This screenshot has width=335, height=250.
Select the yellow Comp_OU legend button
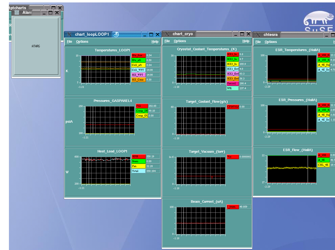click(142, 116)
